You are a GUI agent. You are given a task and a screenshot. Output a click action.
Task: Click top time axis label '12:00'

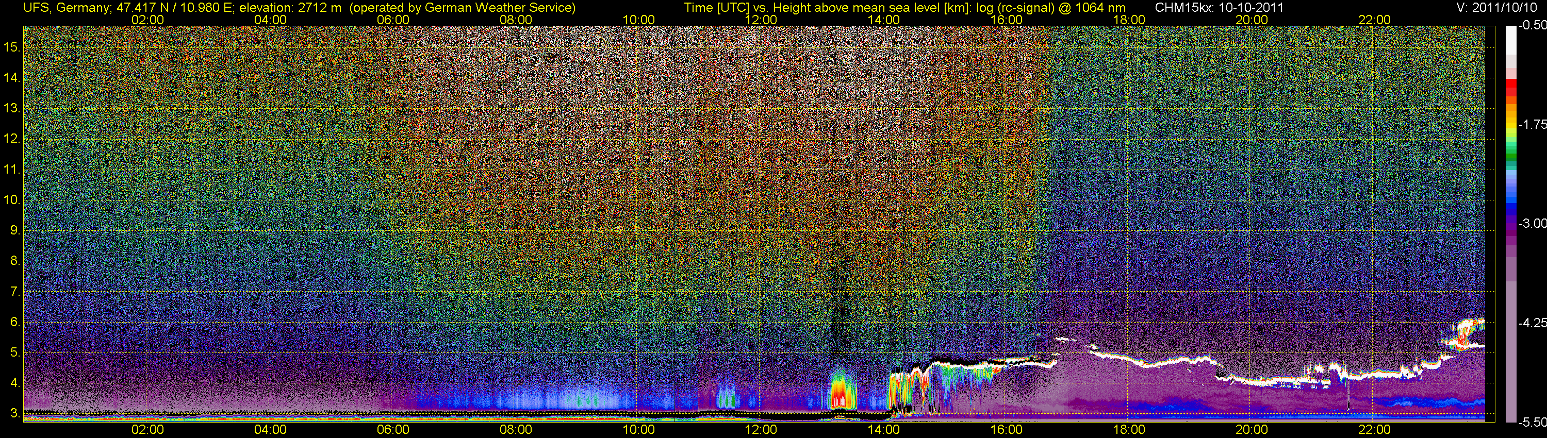761,20
